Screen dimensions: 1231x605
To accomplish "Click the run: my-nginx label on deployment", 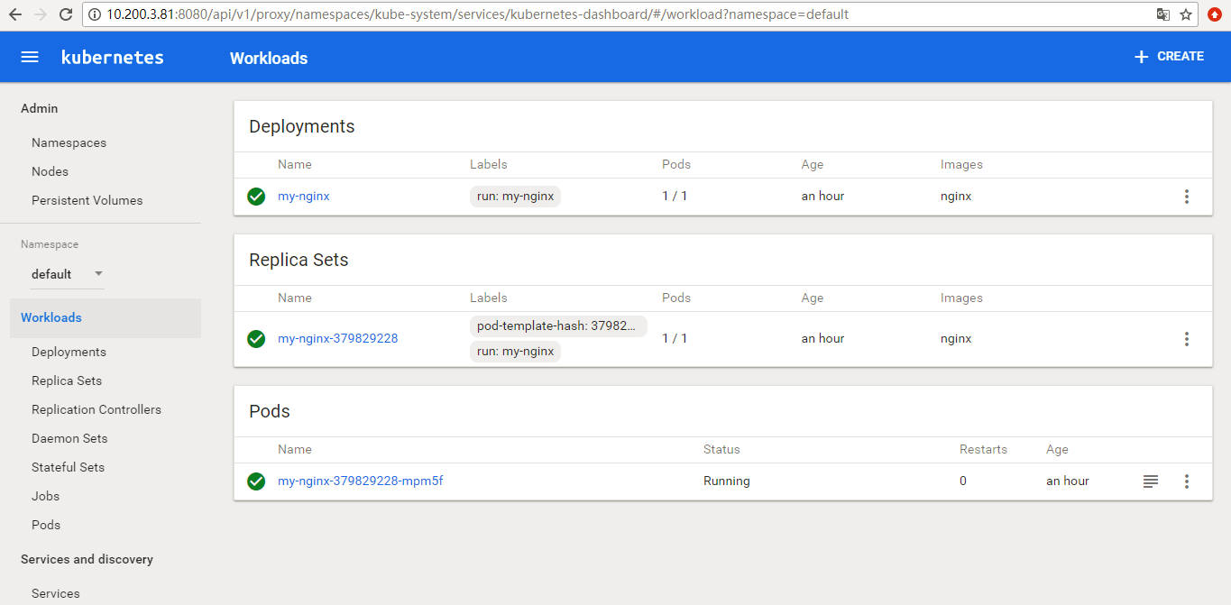I will click(x=515, y=197).
